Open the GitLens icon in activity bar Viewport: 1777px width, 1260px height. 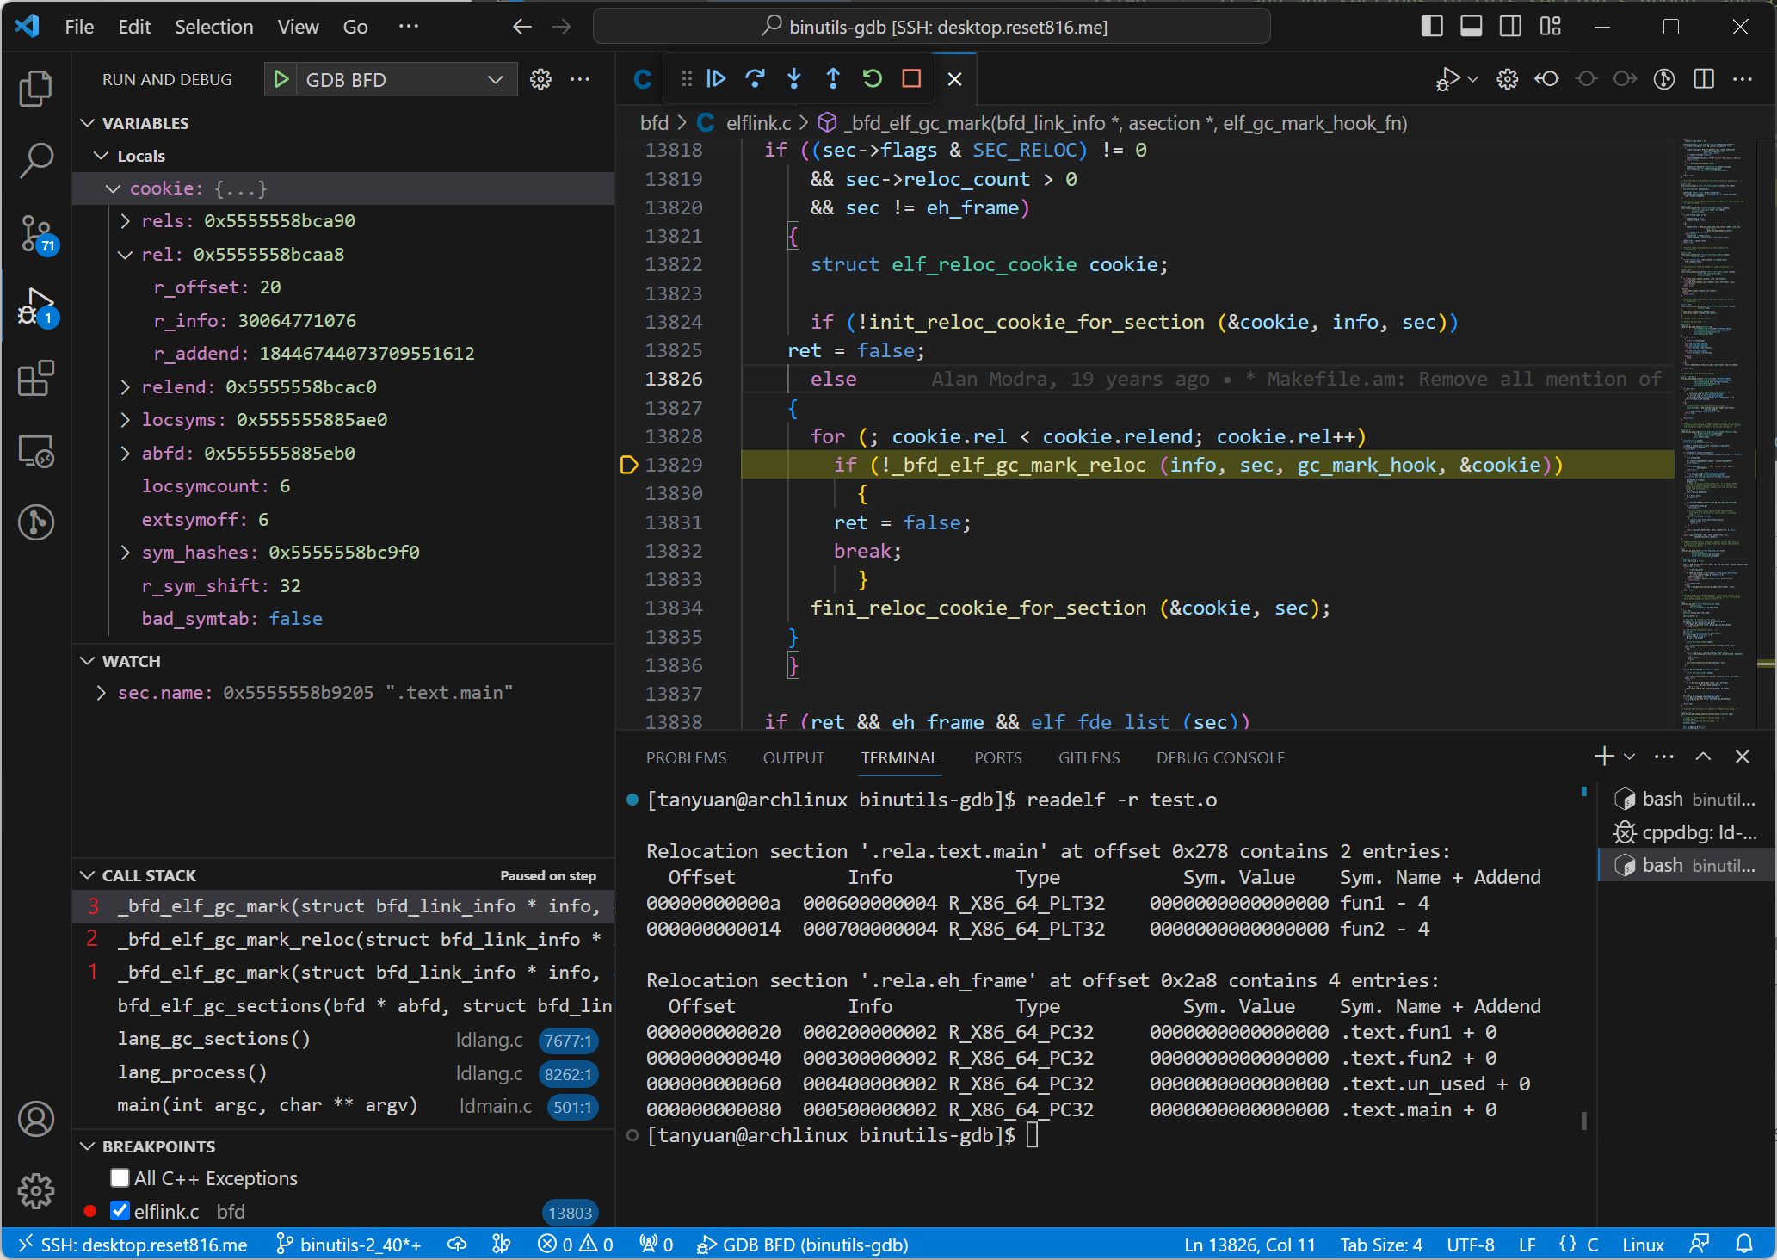pyautogui.click(x=35, y=522)
